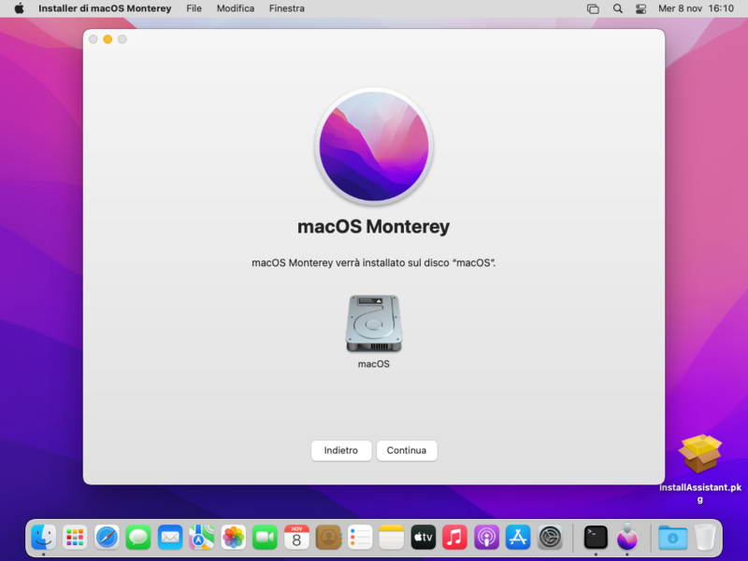Viewport: 748px width, 561px height.
Task: Open Photos from the Dock
Action: click(233, 537)
